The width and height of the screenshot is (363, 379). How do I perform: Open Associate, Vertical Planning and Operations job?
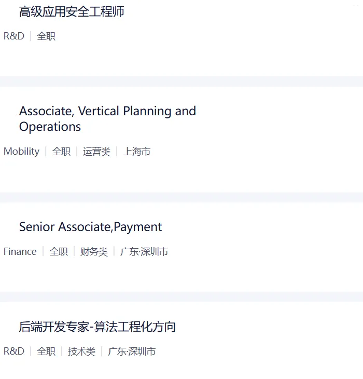[x=107, y=118]
